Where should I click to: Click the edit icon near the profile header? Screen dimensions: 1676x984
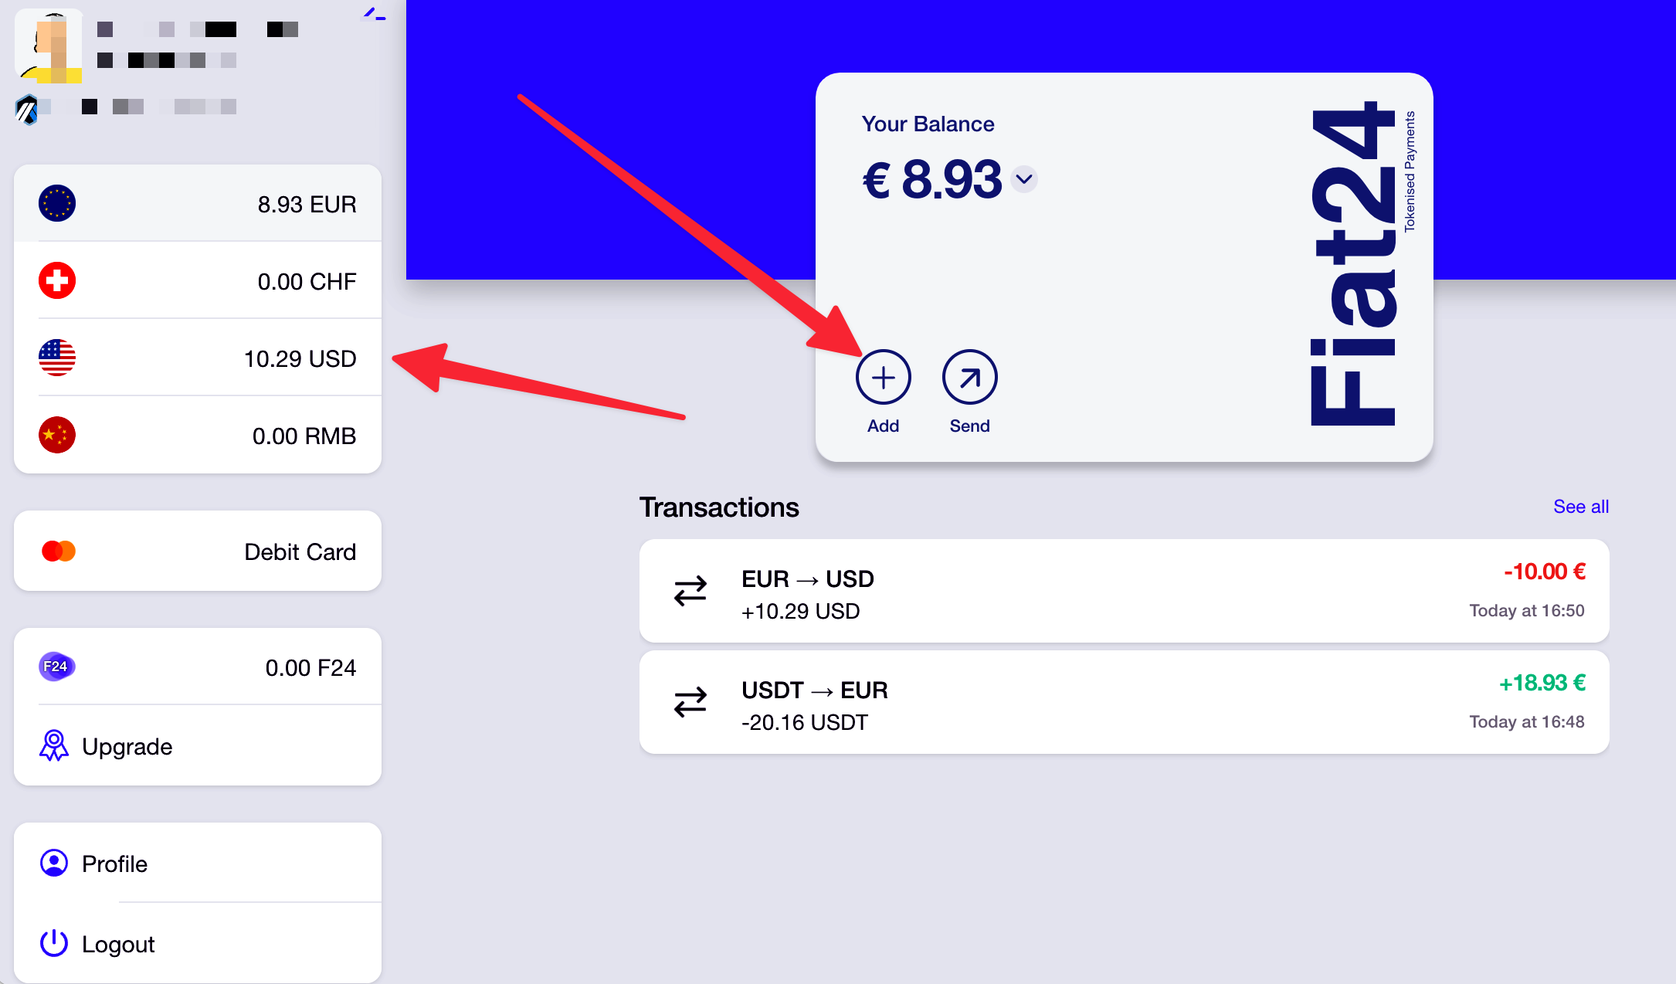coord(374,14)
